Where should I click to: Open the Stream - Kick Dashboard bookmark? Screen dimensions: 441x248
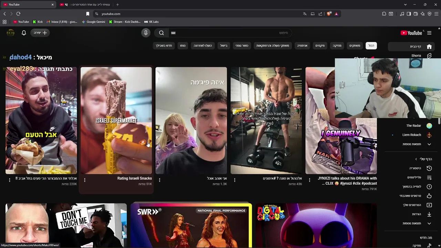(x=124, y=22)
